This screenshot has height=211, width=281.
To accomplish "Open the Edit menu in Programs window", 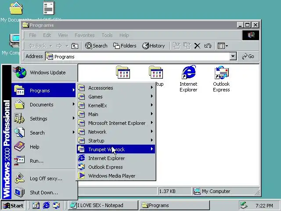I will [47, 35].
